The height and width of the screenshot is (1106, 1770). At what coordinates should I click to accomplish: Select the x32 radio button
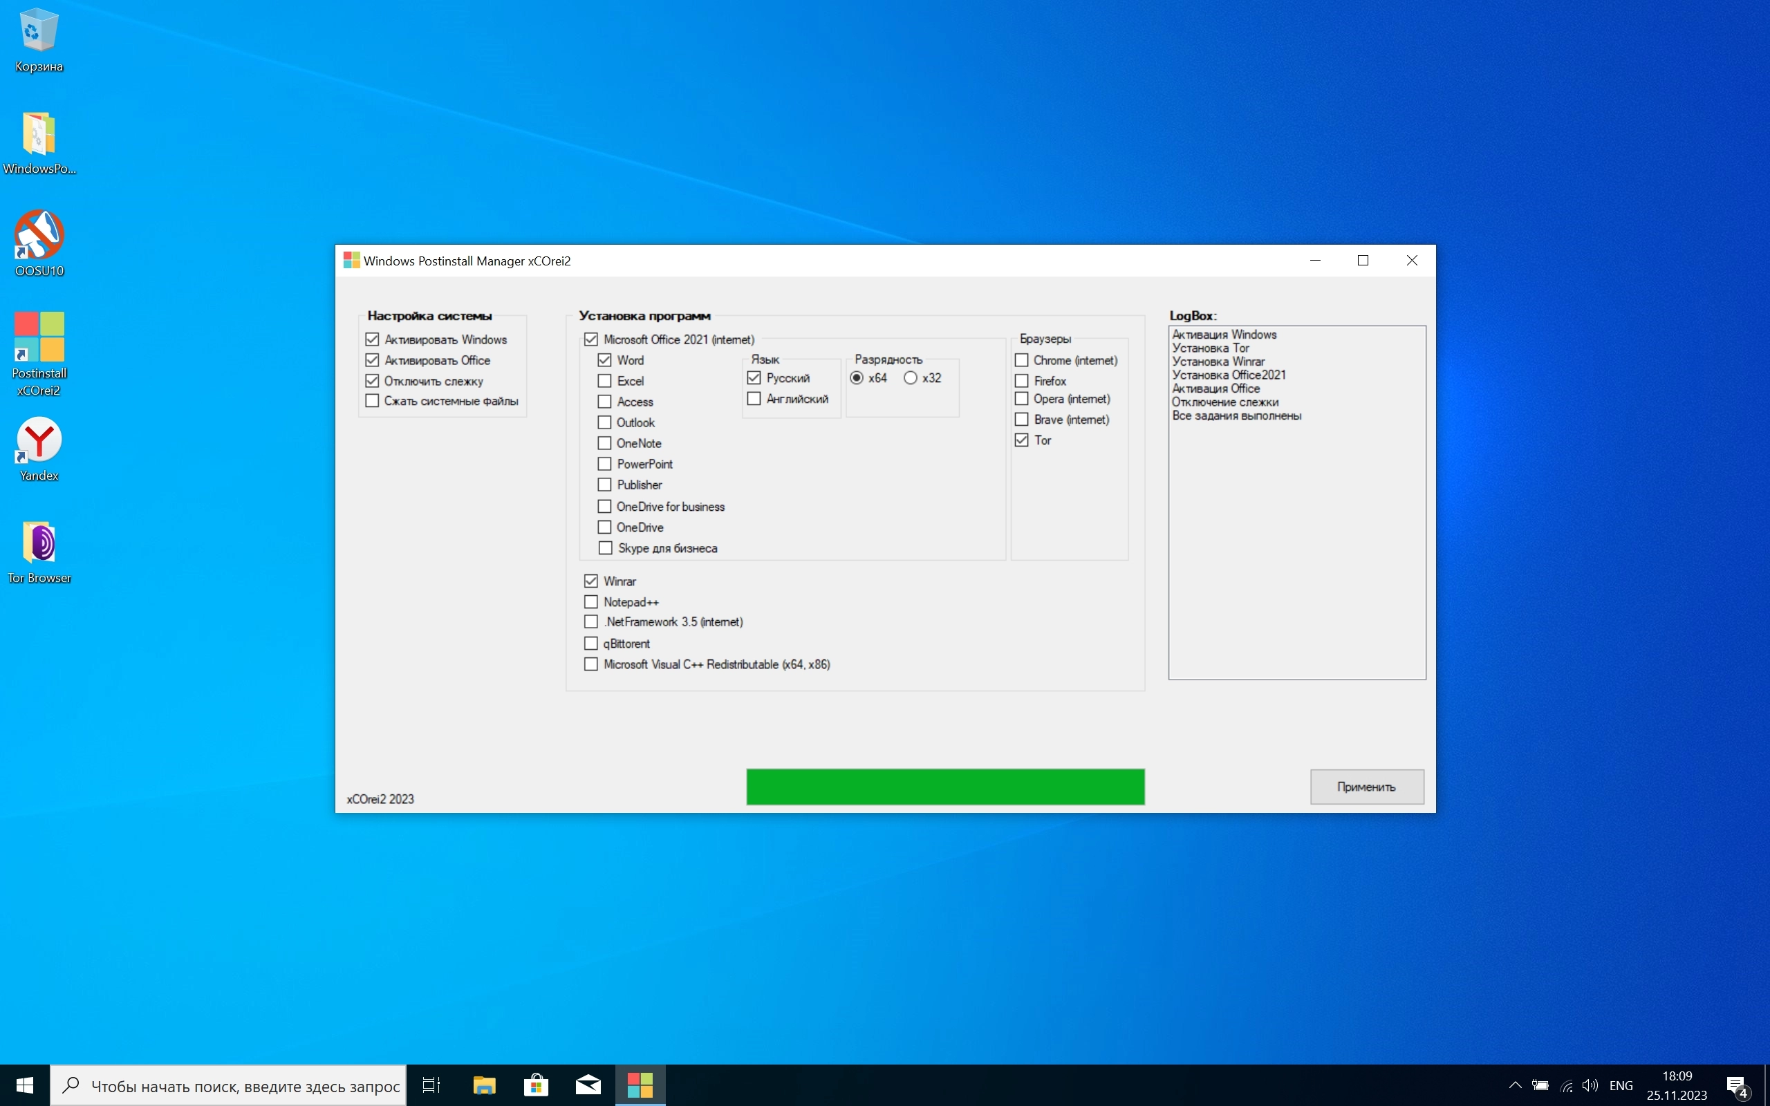point(911,378)
